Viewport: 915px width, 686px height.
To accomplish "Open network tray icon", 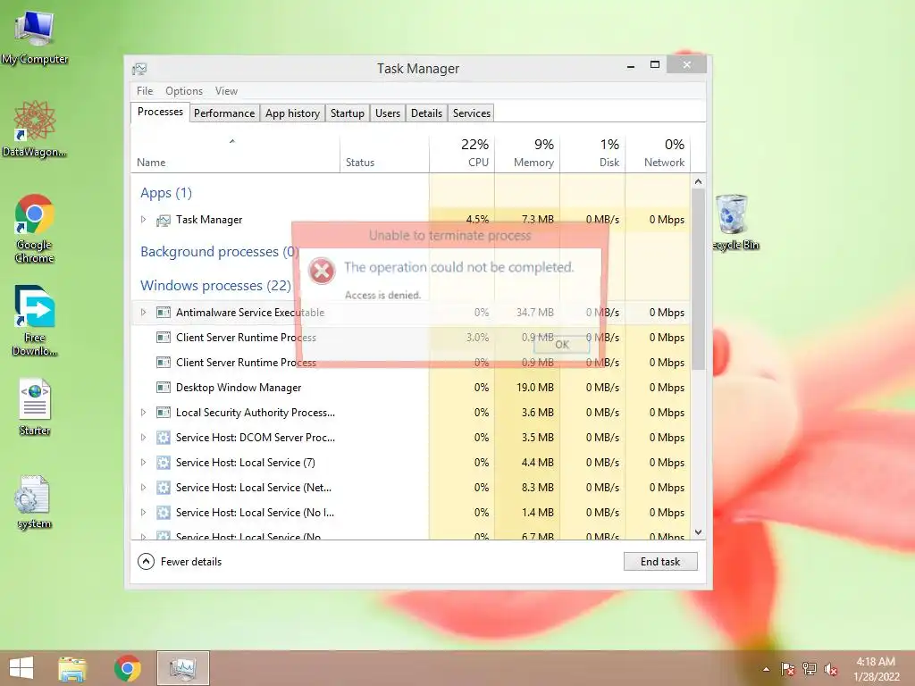I will point(809,669).
